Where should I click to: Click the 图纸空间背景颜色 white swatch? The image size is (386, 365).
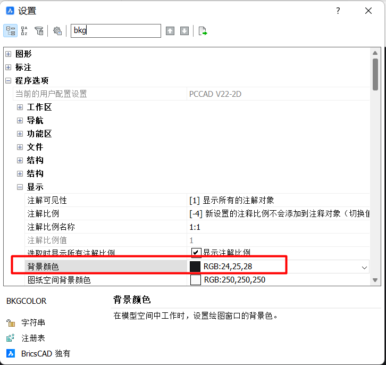coord(195,280)
